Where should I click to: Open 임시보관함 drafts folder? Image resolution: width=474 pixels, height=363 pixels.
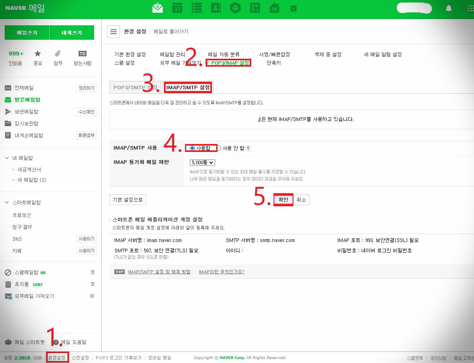pyautogui.click(x=27, y=123)
